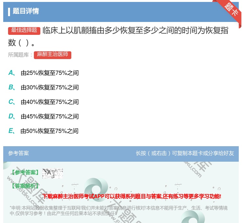Select answer text 由50%恢复至75%之间

49,131
